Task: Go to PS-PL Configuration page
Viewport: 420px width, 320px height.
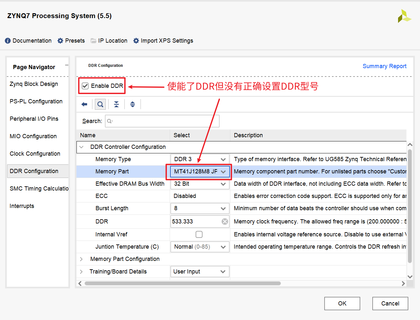Action: [36, 101]
